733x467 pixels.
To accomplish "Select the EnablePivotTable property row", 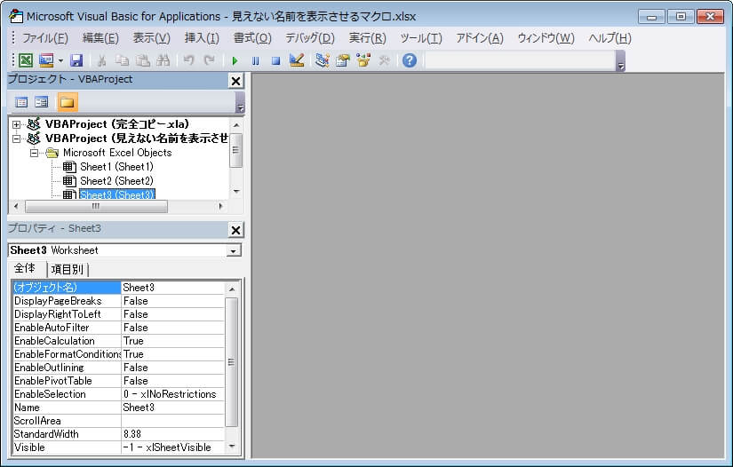I will click(119, 381).
